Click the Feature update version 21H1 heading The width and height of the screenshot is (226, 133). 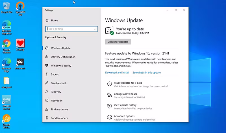(x=137, y=53)
